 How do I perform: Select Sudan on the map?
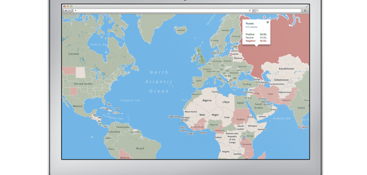tap(240, 119)
